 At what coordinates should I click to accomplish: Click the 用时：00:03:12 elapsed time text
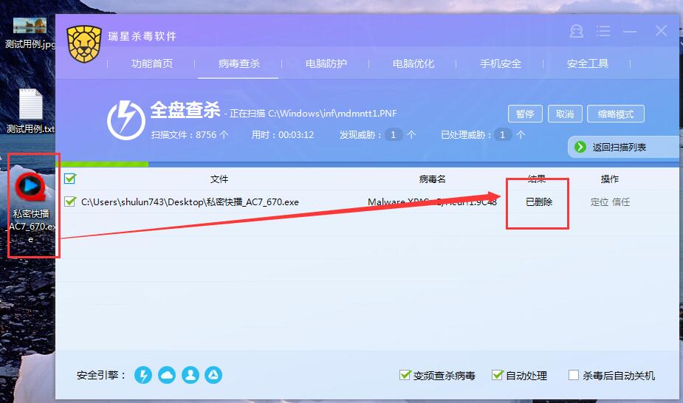click(283, 135)
